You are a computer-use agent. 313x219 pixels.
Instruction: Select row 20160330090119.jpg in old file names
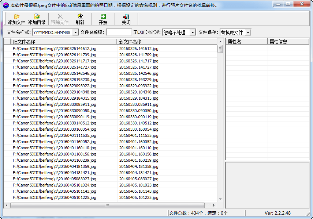tap(54, 117)
